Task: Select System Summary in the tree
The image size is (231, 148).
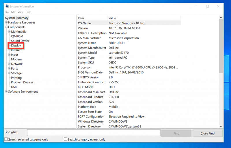Action: 17,18
